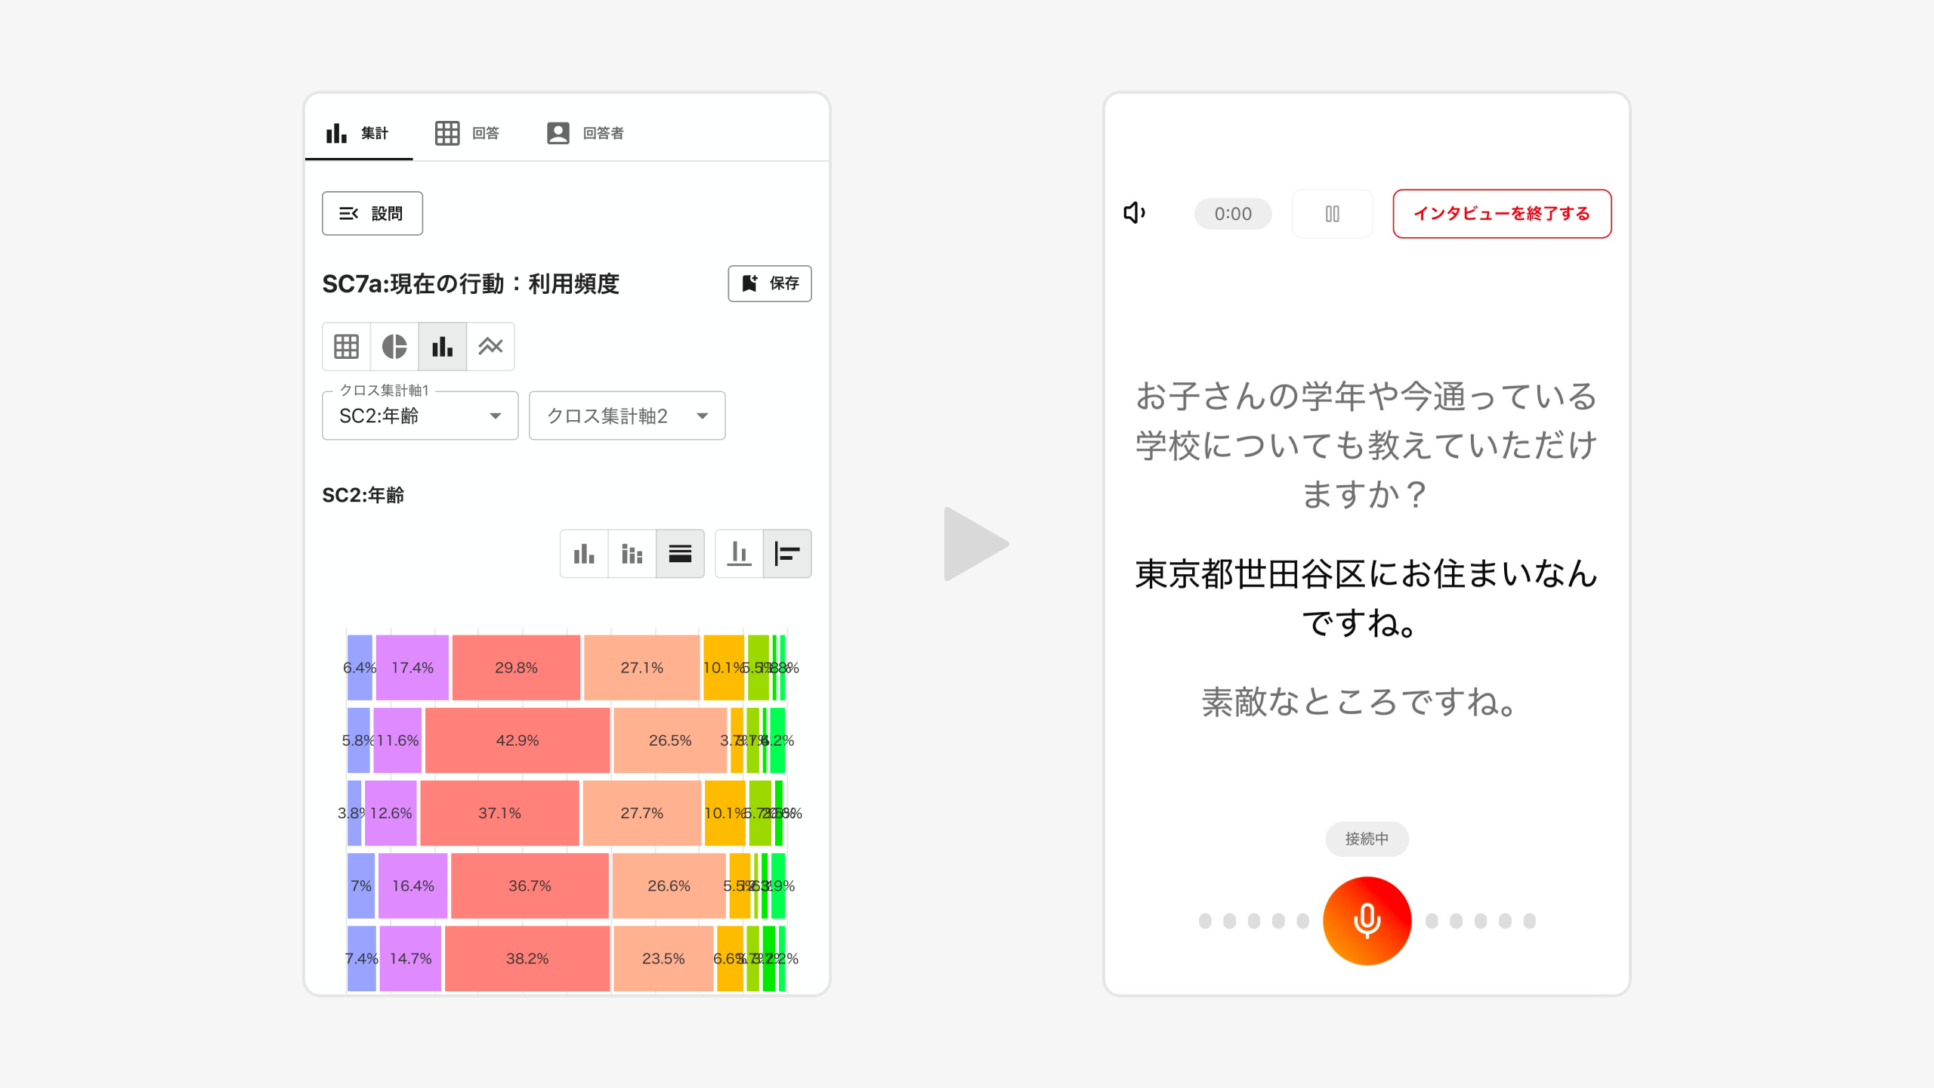Open the 回答者 tab

tap(585, 133)
